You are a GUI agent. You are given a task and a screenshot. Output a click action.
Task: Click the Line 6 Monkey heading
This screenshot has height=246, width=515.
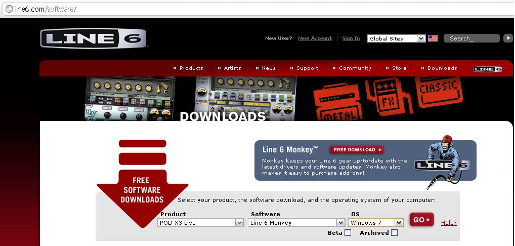(290, 150)
